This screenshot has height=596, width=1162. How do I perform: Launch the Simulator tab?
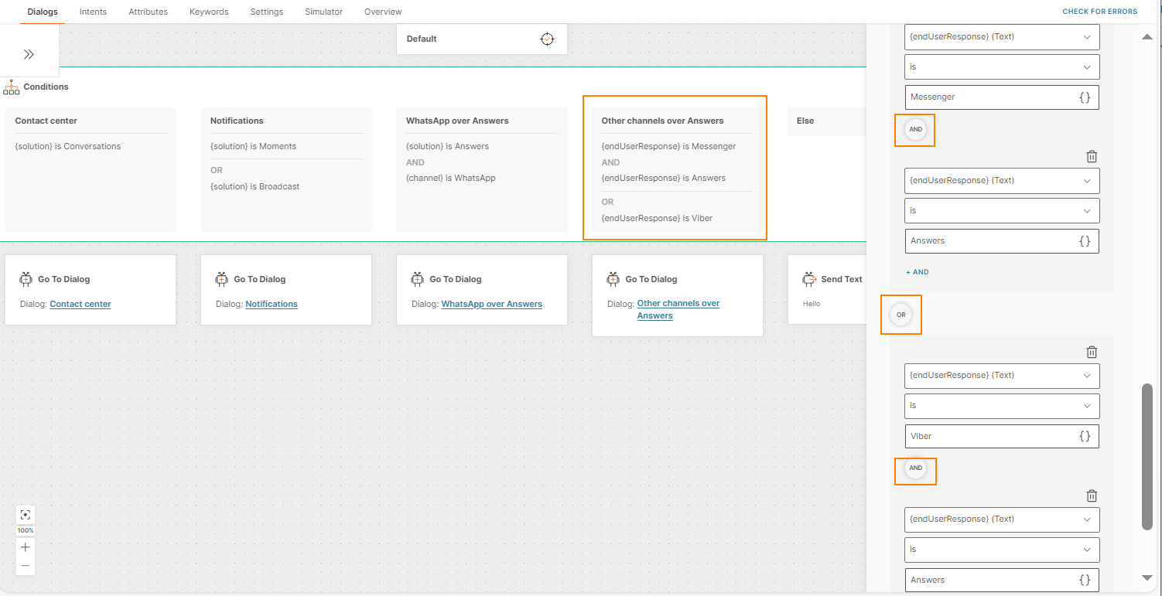pos(323,12)
